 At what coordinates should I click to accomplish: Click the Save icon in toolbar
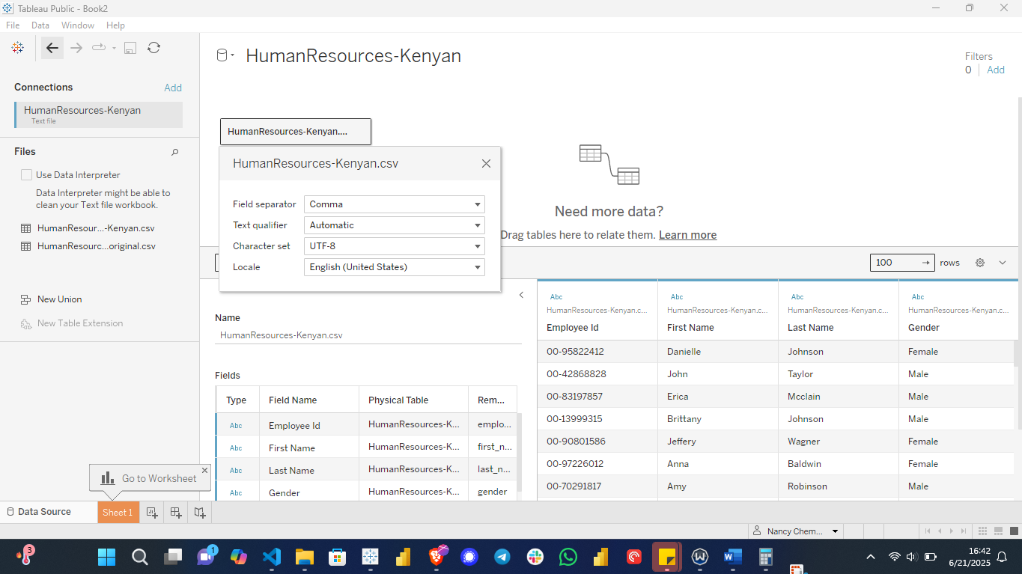[x=130, y=48]
